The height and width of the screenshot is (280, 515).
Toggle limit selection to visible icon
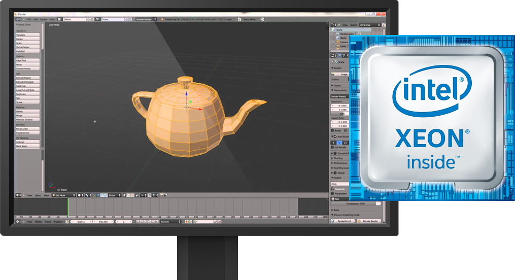[136, 195]
